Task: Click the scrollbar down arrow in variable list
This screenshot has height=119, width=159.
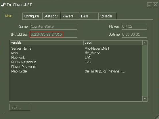Action: coord(145,99)
